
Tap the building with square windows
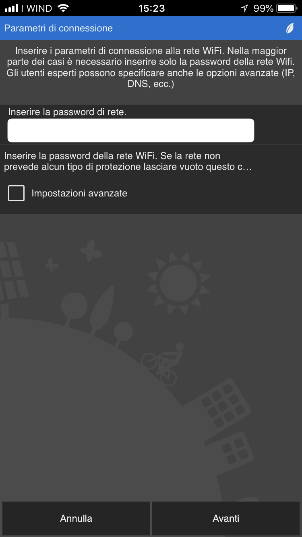(225, 407)
